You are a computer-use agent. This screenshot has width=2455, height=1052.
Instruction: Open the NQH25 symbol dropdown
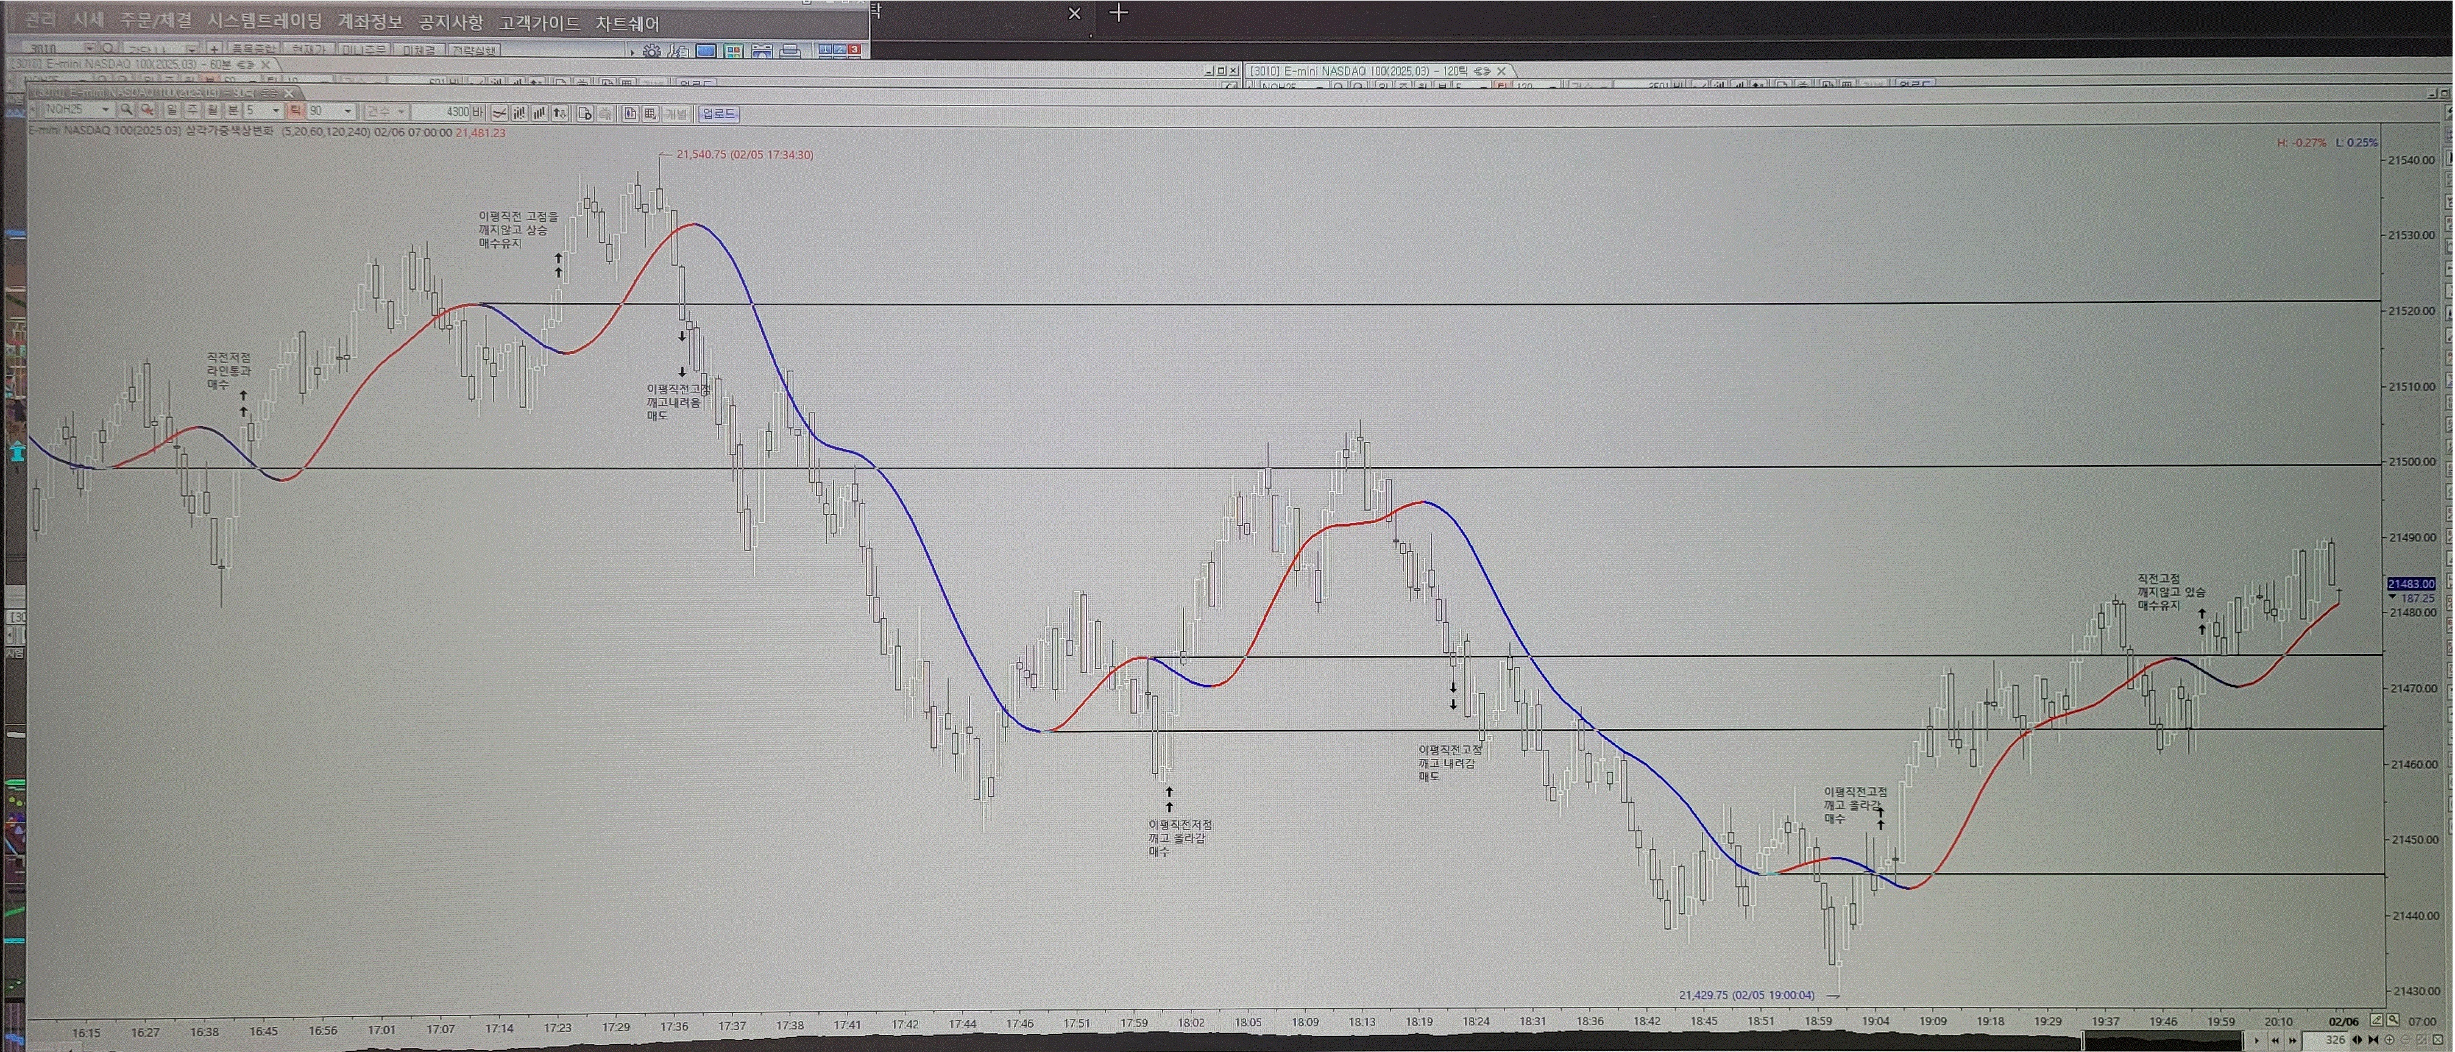pyautogui.click(x=105, y=110)
